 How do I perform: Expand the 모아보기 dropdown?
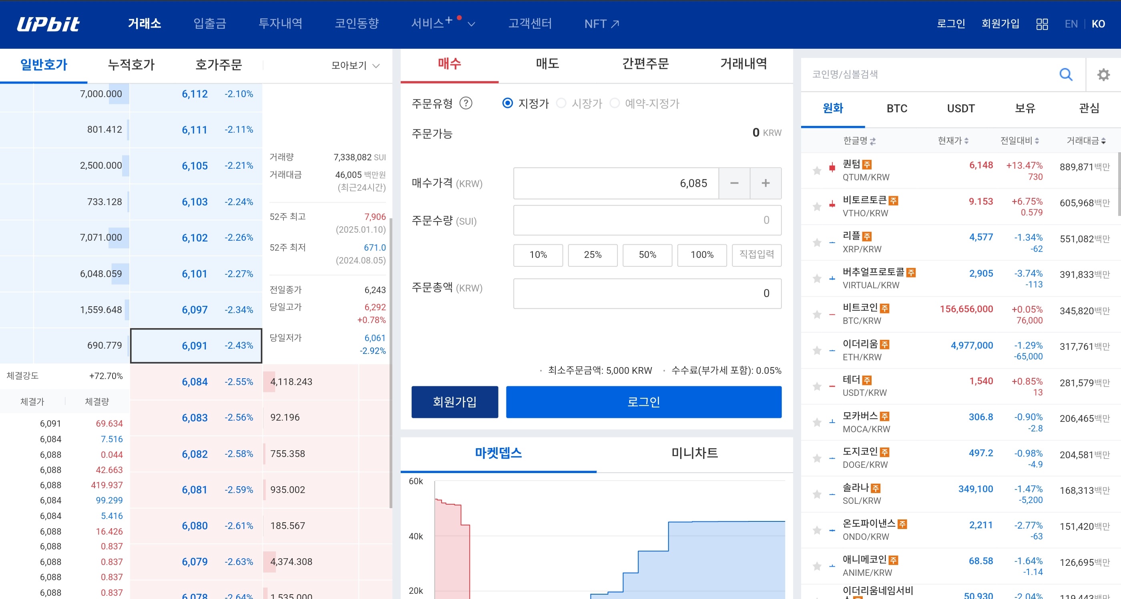click(356, 66)
